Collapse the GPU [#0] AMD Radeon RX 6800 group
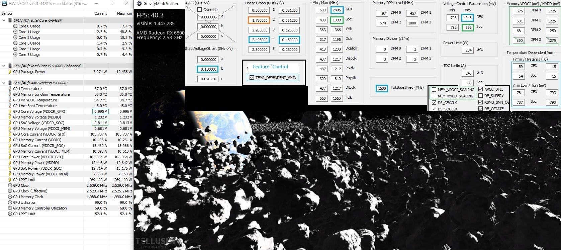Image resolution: width=561 pixels, height=250 pixels. pos(4,83)
